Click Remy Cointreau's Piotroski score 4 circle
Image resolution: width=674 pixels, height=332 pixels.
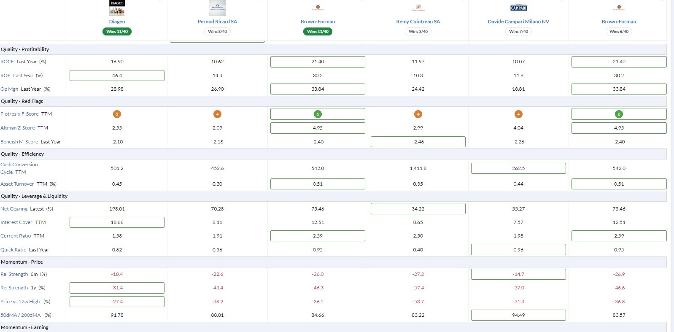tap(418, 114)
